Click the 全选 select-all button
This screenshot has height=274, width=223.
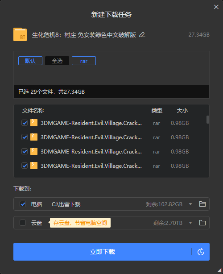57,61
